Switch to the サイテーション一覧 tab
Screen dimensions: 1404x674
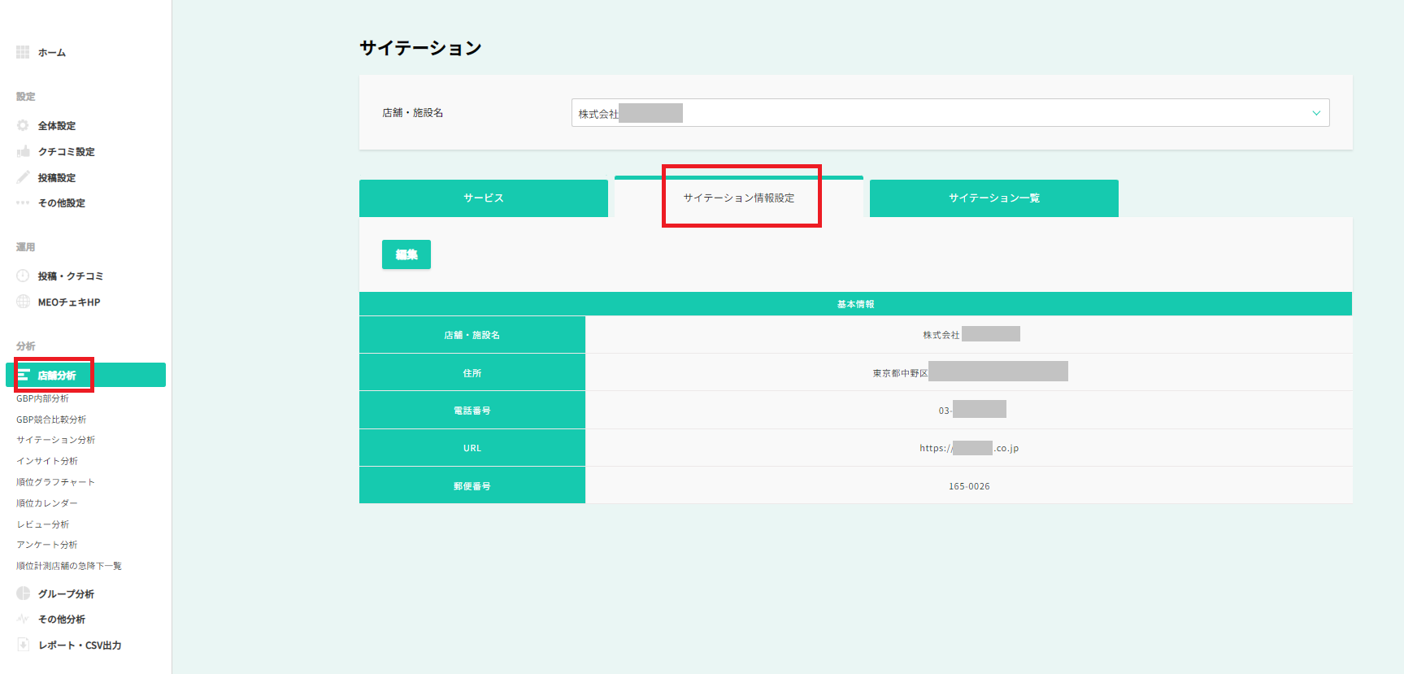point(993,198)
